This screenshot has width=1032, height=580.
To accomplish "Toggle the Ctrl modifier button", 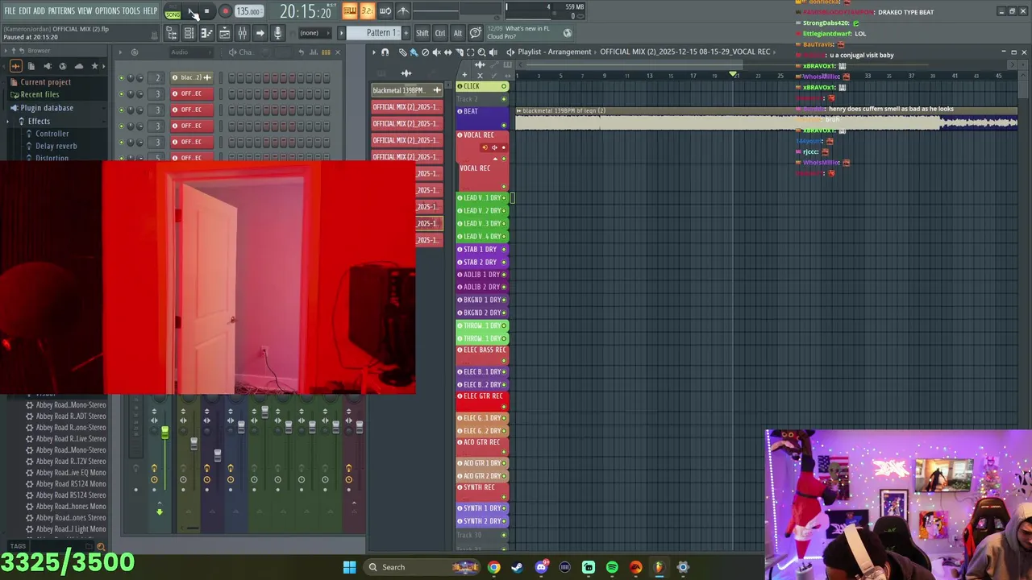I will [x=440, y=33].
